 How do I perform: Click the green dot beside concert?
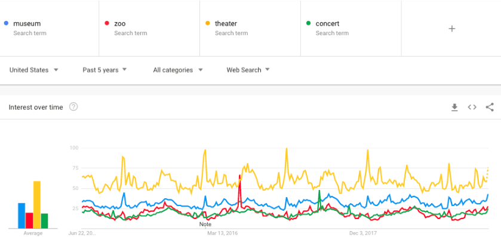click(x=308, y=23)
